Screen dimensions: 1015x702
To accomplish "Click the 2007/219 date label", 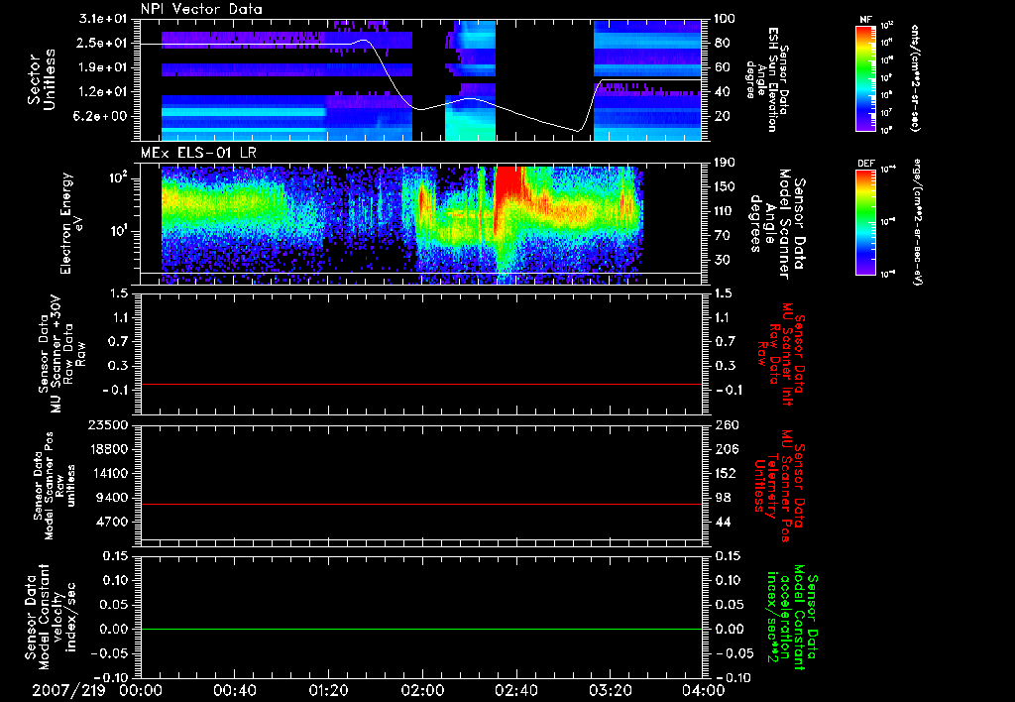I will point(68,690).
